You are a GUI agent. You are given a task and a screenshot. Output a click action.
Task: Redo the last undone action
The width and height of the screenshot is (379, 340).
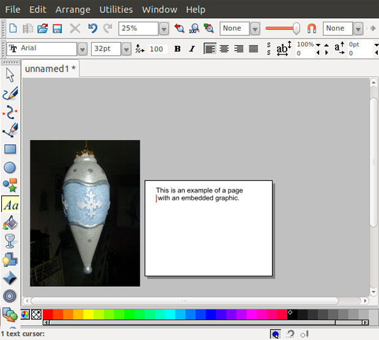[x=108, y=29]
